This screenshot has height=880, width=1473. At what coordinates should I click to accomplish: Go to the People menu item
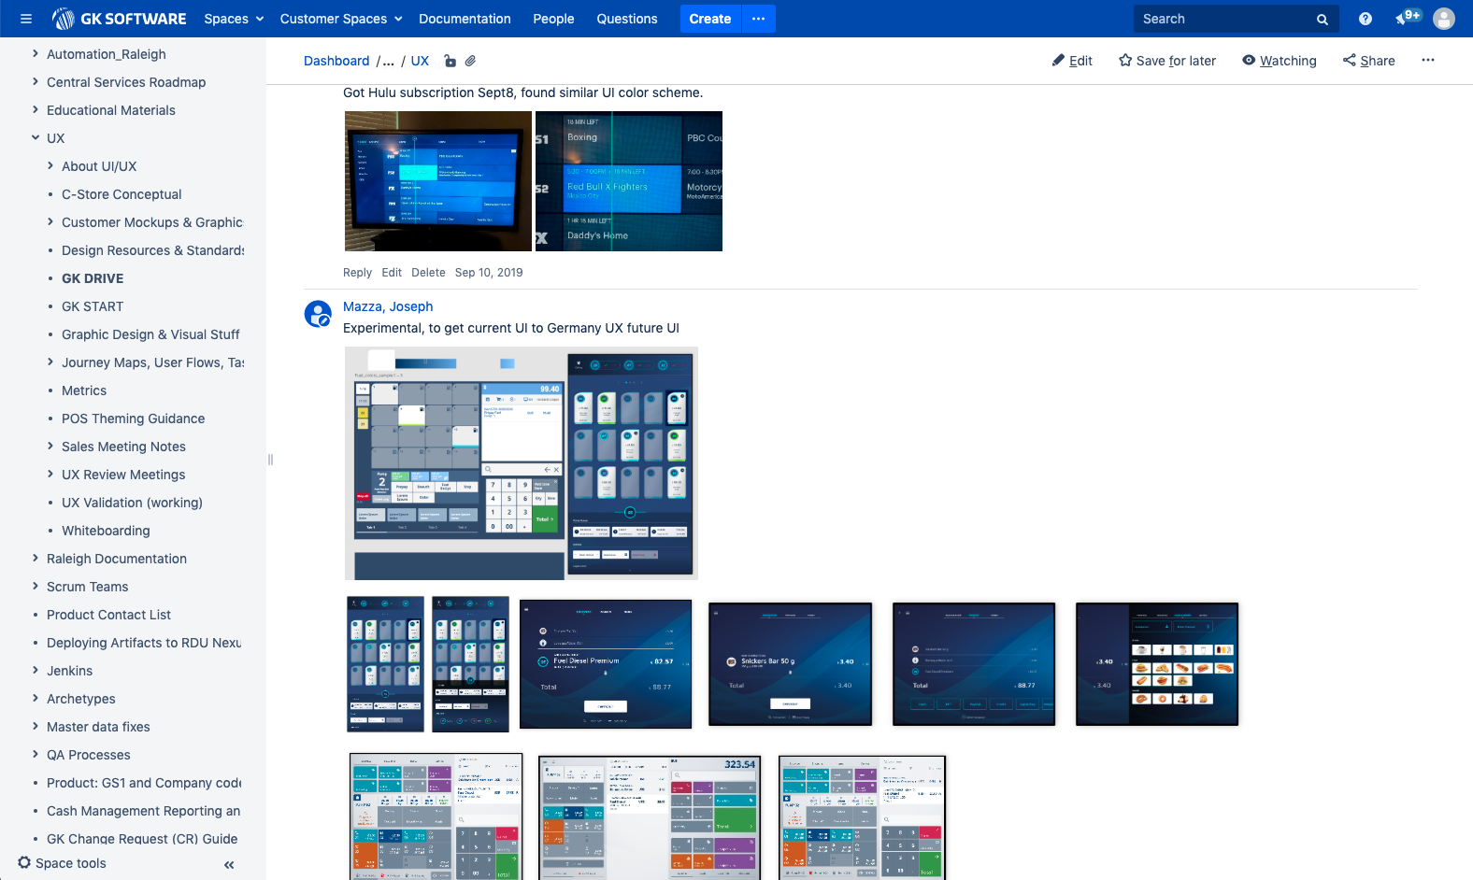click(553, 19)
